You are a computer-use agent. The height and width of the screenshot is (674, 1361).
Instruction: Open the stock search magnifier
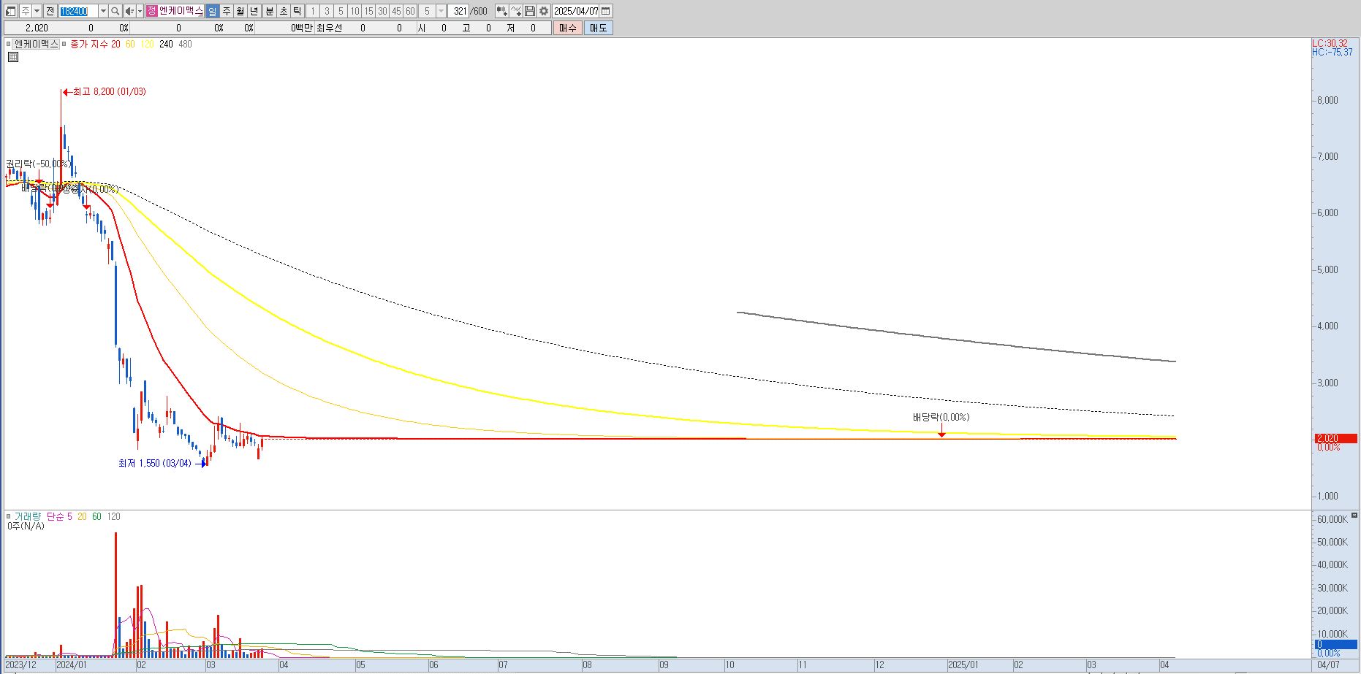point(115,11)
